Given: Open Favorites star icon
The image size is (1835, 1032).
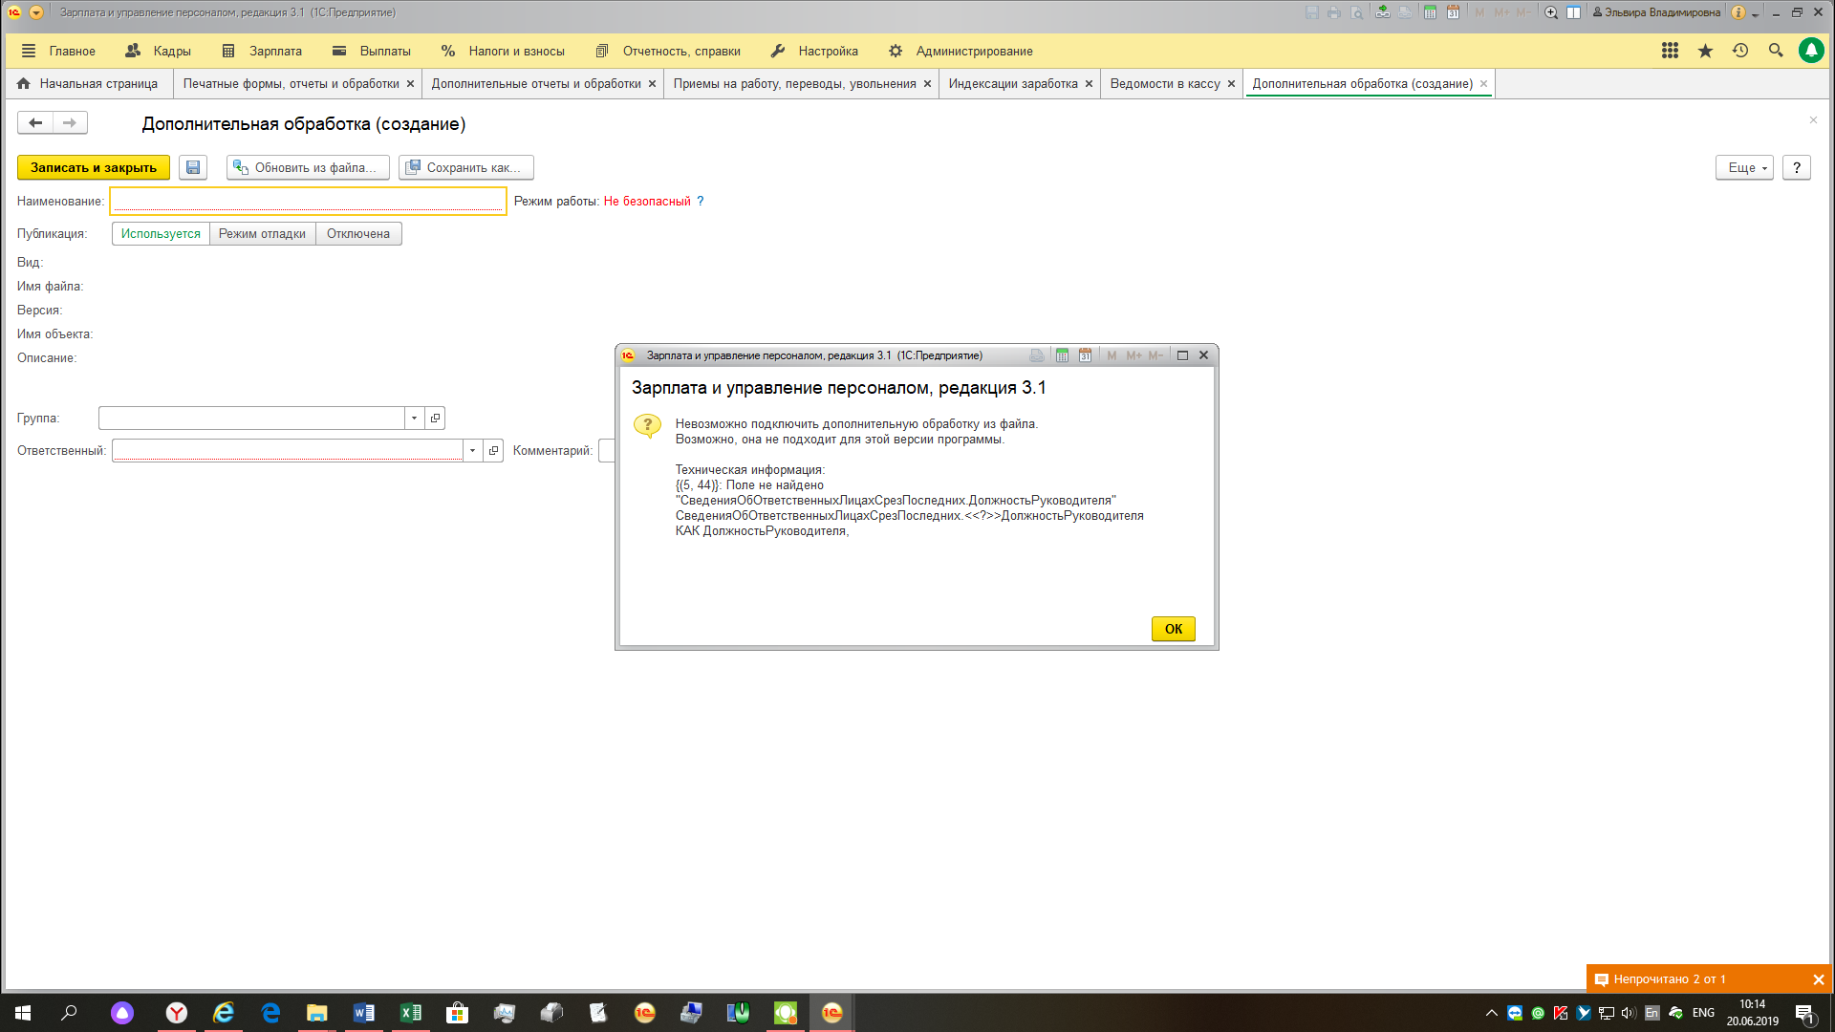Looking at the screenshot, I should [1705, 51].
